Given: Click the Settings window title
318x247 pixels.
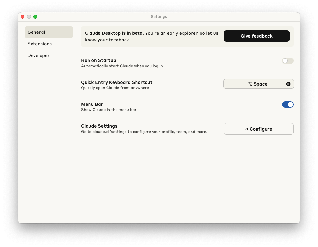Looking at the screenshot, I should pyautogui.click(x=159, y=16).
